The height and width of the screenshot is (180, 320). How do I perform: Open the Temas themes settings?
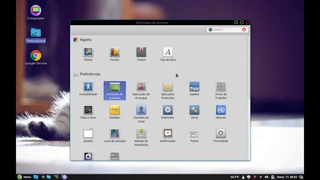click(141, 54)
